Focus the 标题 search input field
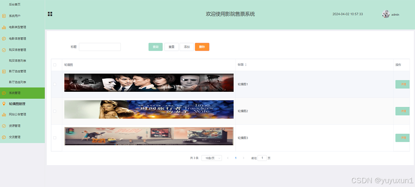This screenshot has height=187, width=415. point(100,47)
